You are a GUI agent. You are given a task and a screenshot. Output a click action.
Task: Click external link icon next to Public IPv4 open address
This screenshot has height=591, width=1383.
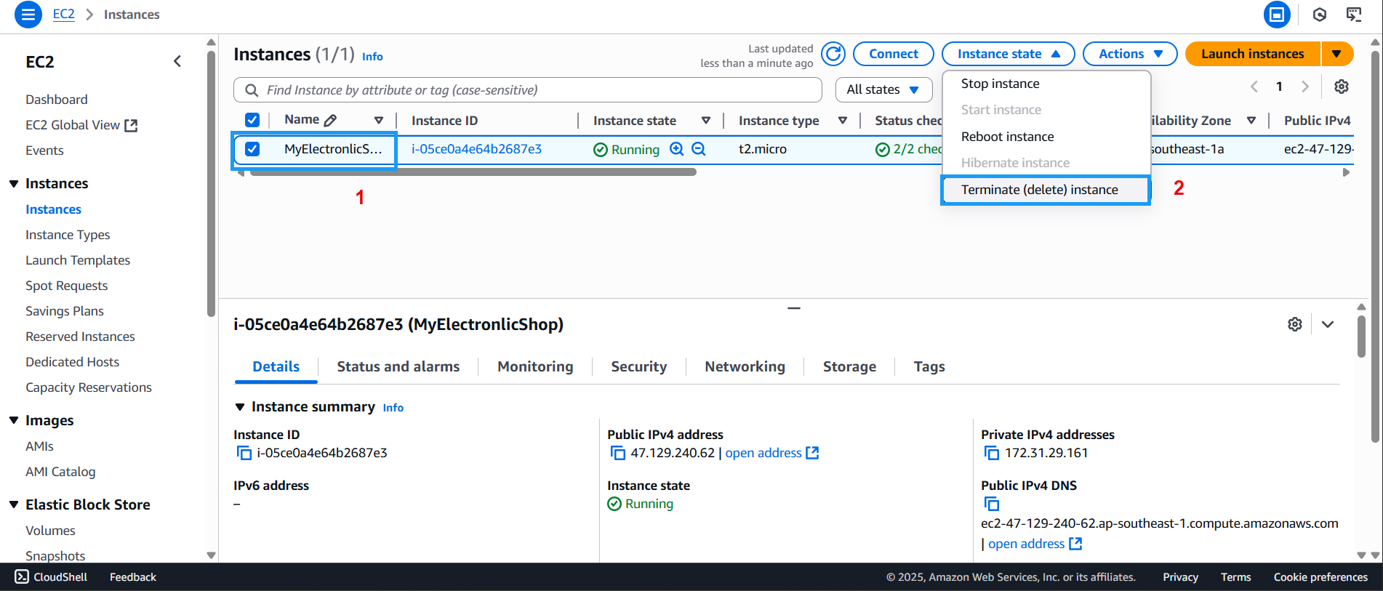point(812,453)
